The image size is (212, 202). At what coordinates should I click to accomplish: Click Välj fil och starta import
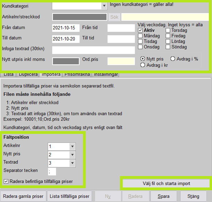coord(166,183)
